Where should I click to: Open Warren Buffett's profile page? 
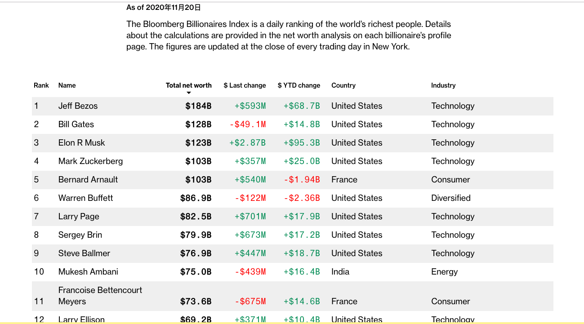click(85, 198)
